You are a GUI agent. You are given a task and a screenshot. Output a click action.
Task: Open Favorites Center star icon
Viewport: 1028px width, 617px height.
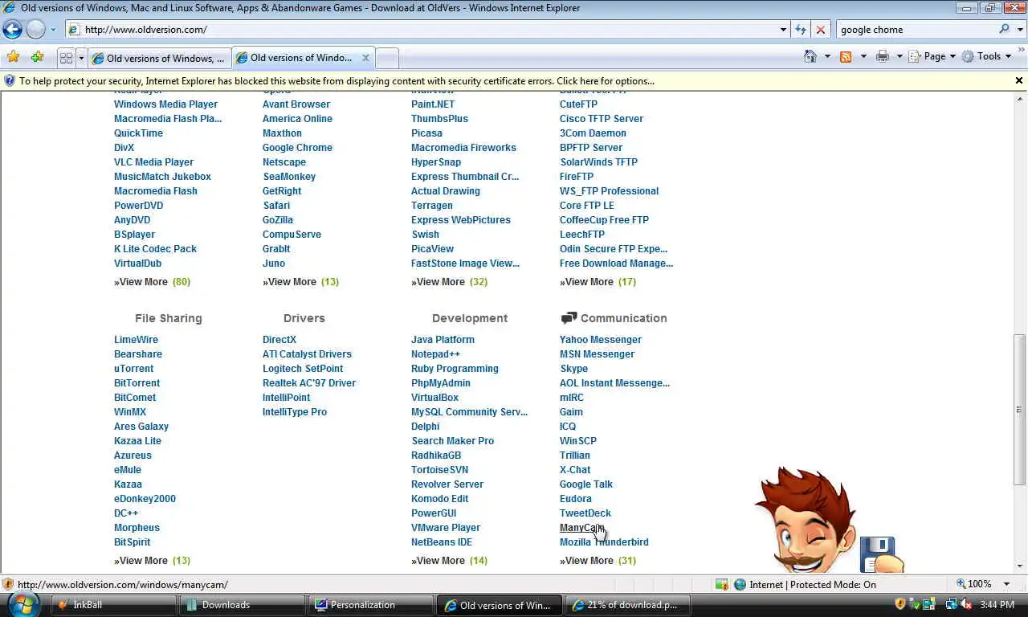pyautogui.click(x=13, y=57)
